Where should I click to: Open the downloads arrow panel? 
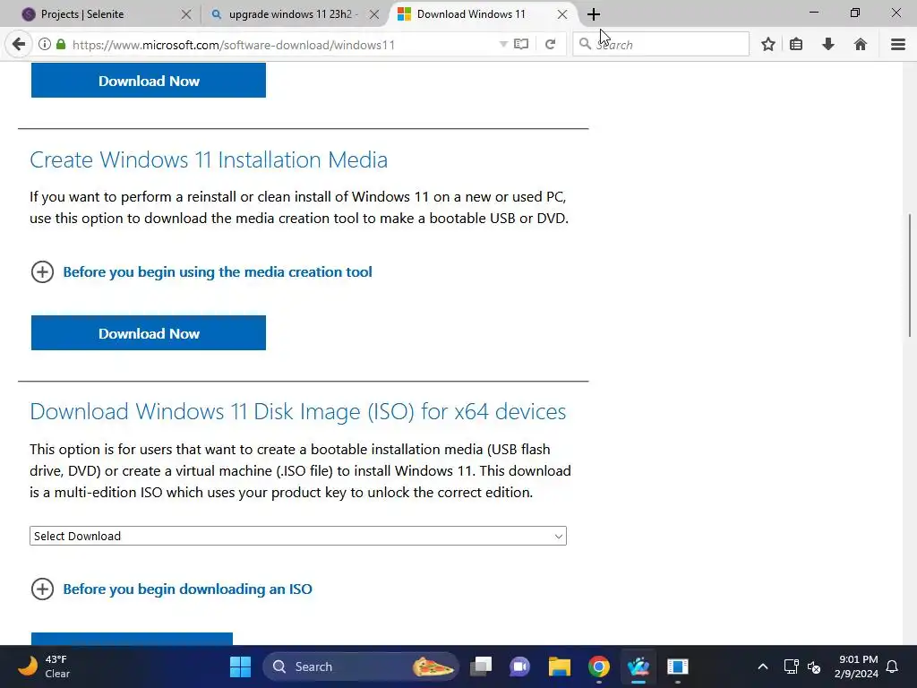point(828,45)
